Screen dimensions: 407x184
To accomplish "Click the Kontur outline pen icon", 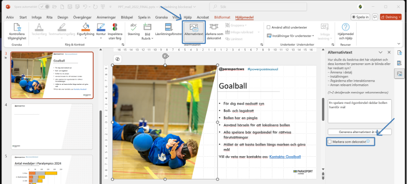I will 101,27.
